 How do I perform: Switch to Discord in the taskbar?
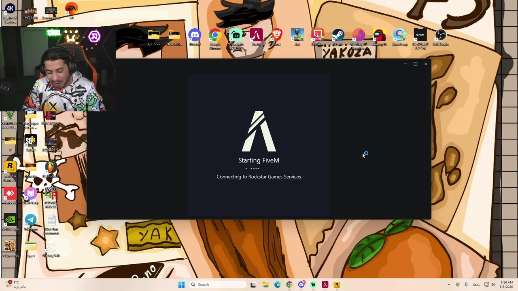coord(301,285)
